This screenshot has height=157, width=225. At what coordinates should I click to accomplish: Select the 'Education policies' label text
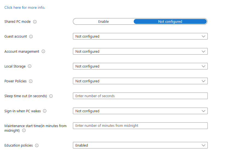19,145
